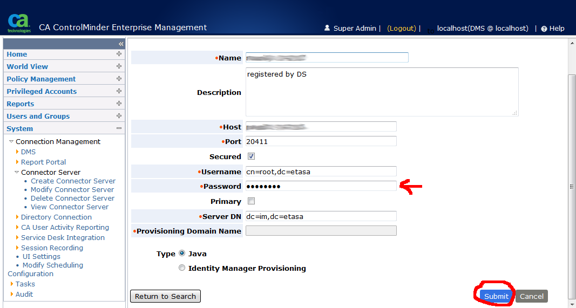Viewport: 576px width, 308px height.
Task: Focus the Username input field
Action: [x=321, y=172]
